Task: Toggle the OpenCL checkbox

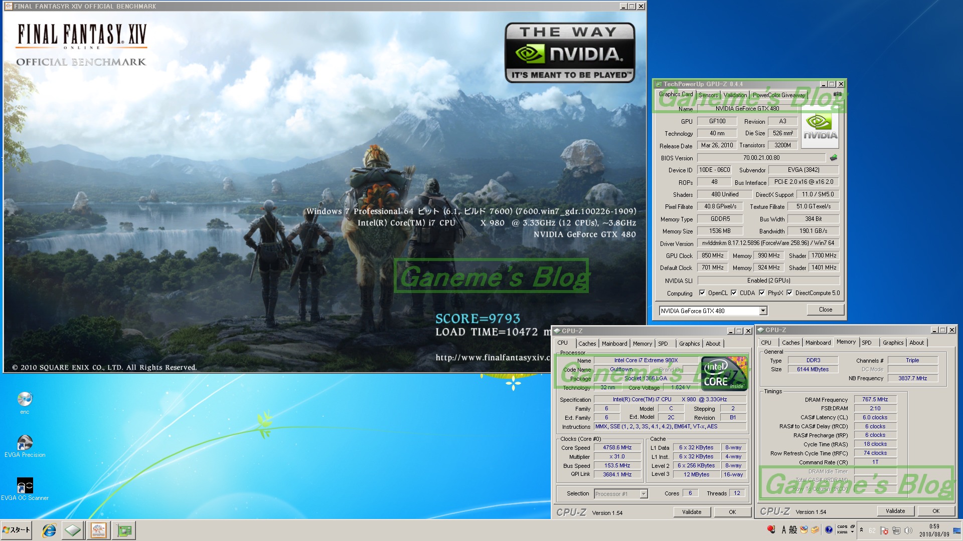Action: 702,293
